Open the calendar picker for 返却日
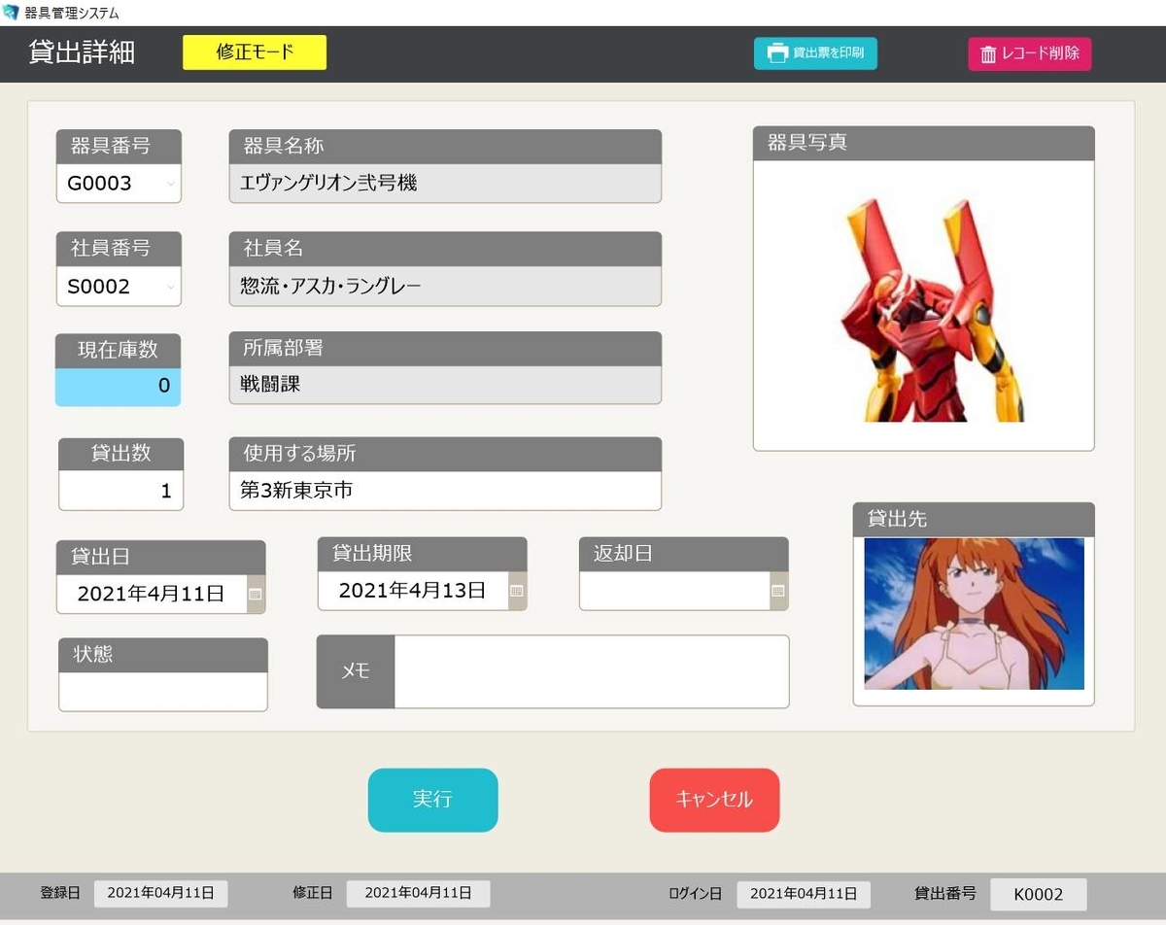 [x=778, y=591]
